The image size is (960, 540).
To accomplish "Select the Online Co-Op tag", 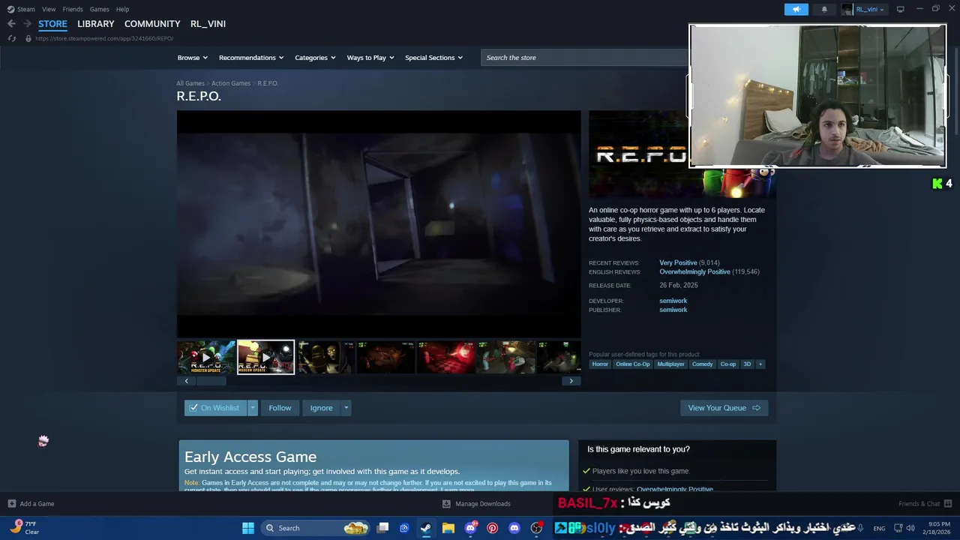I will pos(633,364).
